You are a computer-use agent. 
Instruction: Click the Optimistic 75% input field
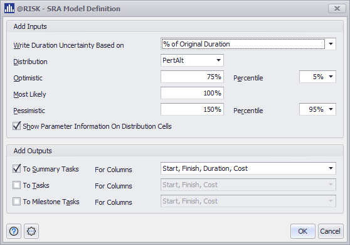[x=192, y=77]
